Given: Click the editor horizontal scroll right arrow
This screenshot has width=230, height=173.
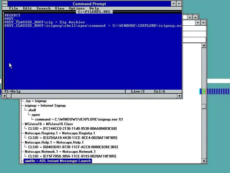Looking at the screenshot, I should (x=179, y=96).
